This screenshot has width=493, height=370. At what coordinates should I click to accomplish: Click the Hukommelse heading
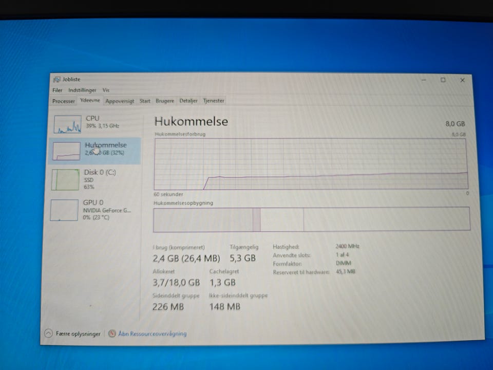[x=191, y=121]
